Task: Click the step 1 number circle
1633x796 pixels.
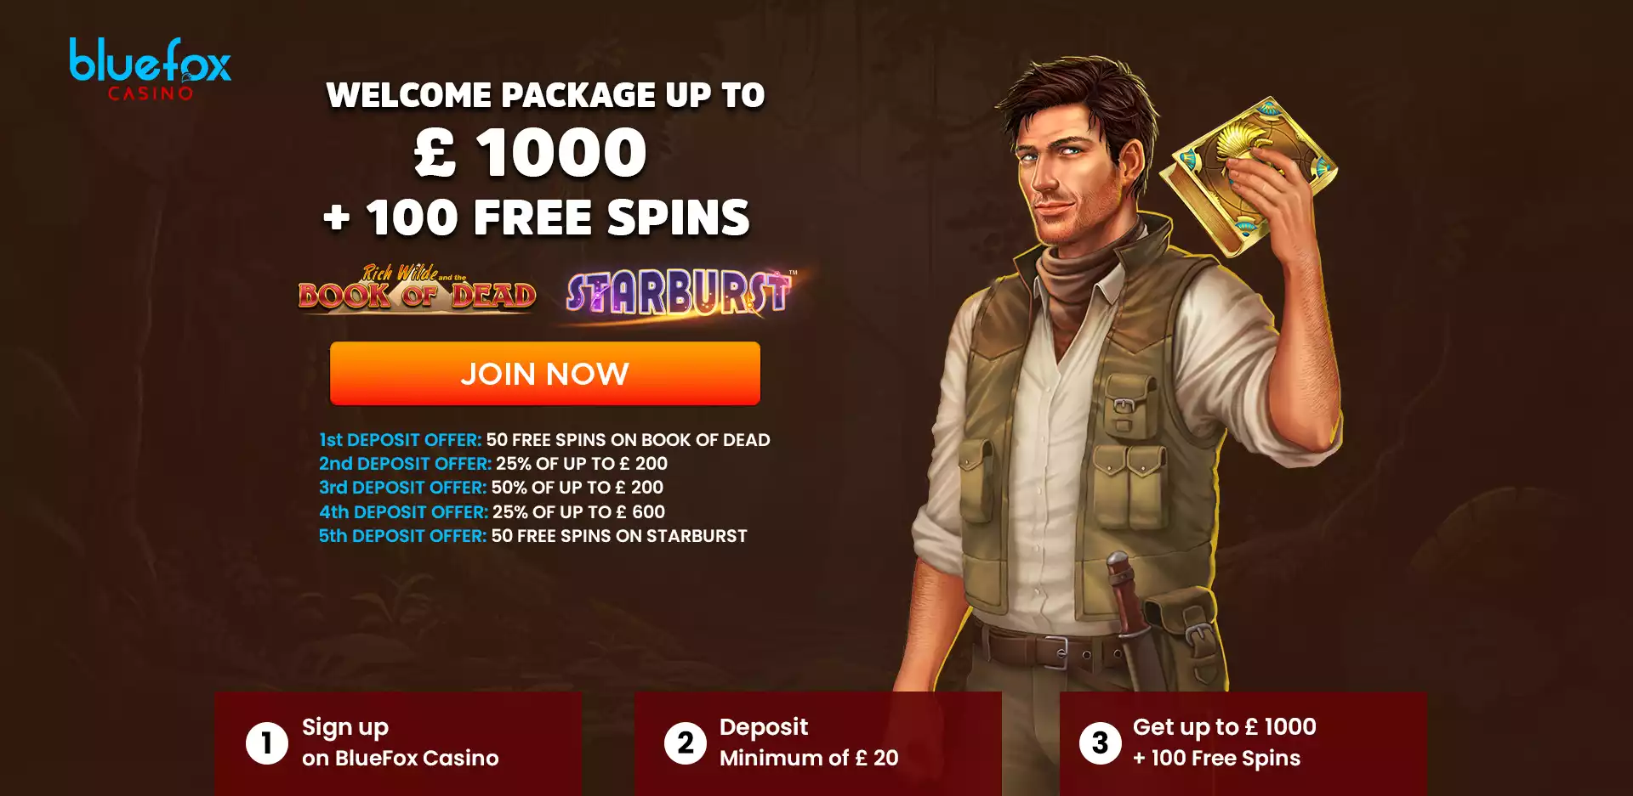Action: tap(267, 743)
